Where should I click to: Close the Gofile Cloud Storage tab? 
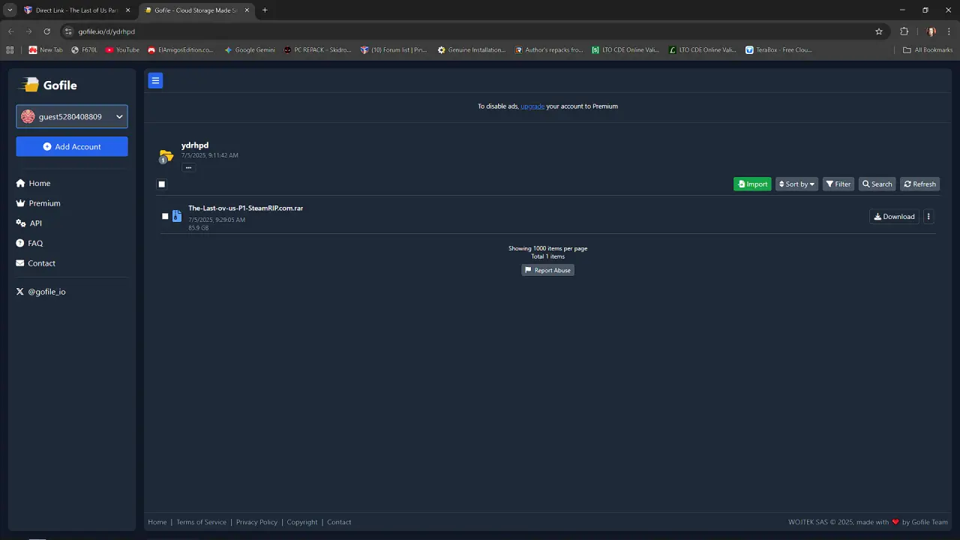(247, 10)
